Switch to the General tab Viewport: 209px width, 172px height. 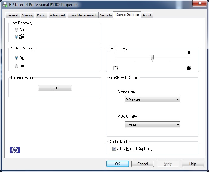point(12,15)
